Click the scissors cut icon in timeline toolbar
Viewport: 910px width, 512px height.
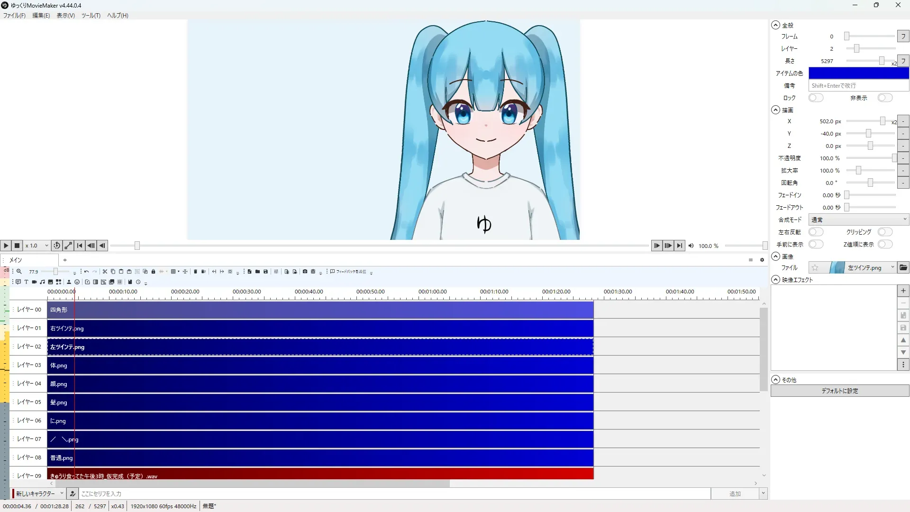click(x=105, y=272)
